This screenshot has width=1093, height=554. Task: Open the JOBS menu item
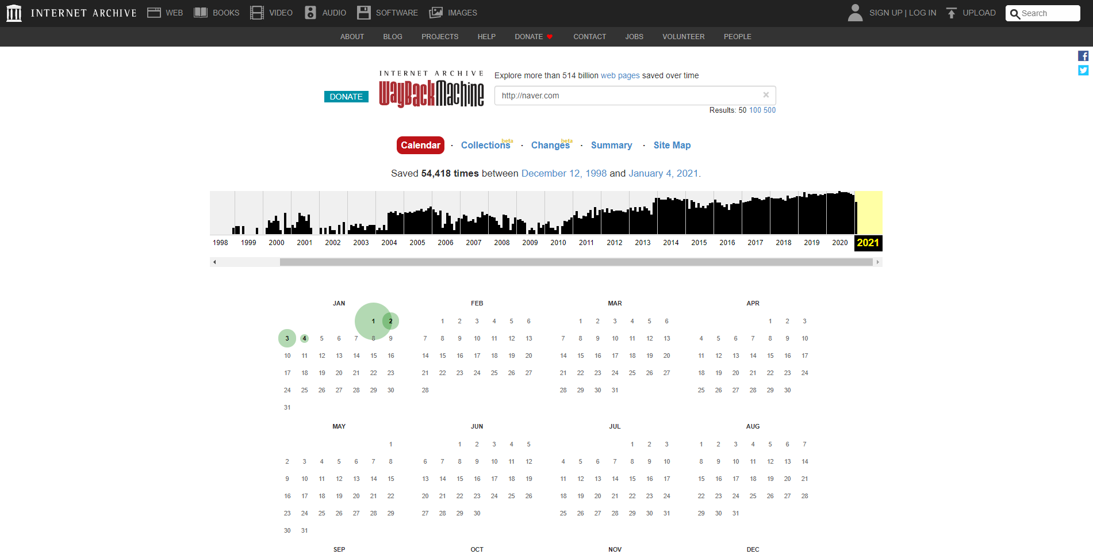pos(634,37)
